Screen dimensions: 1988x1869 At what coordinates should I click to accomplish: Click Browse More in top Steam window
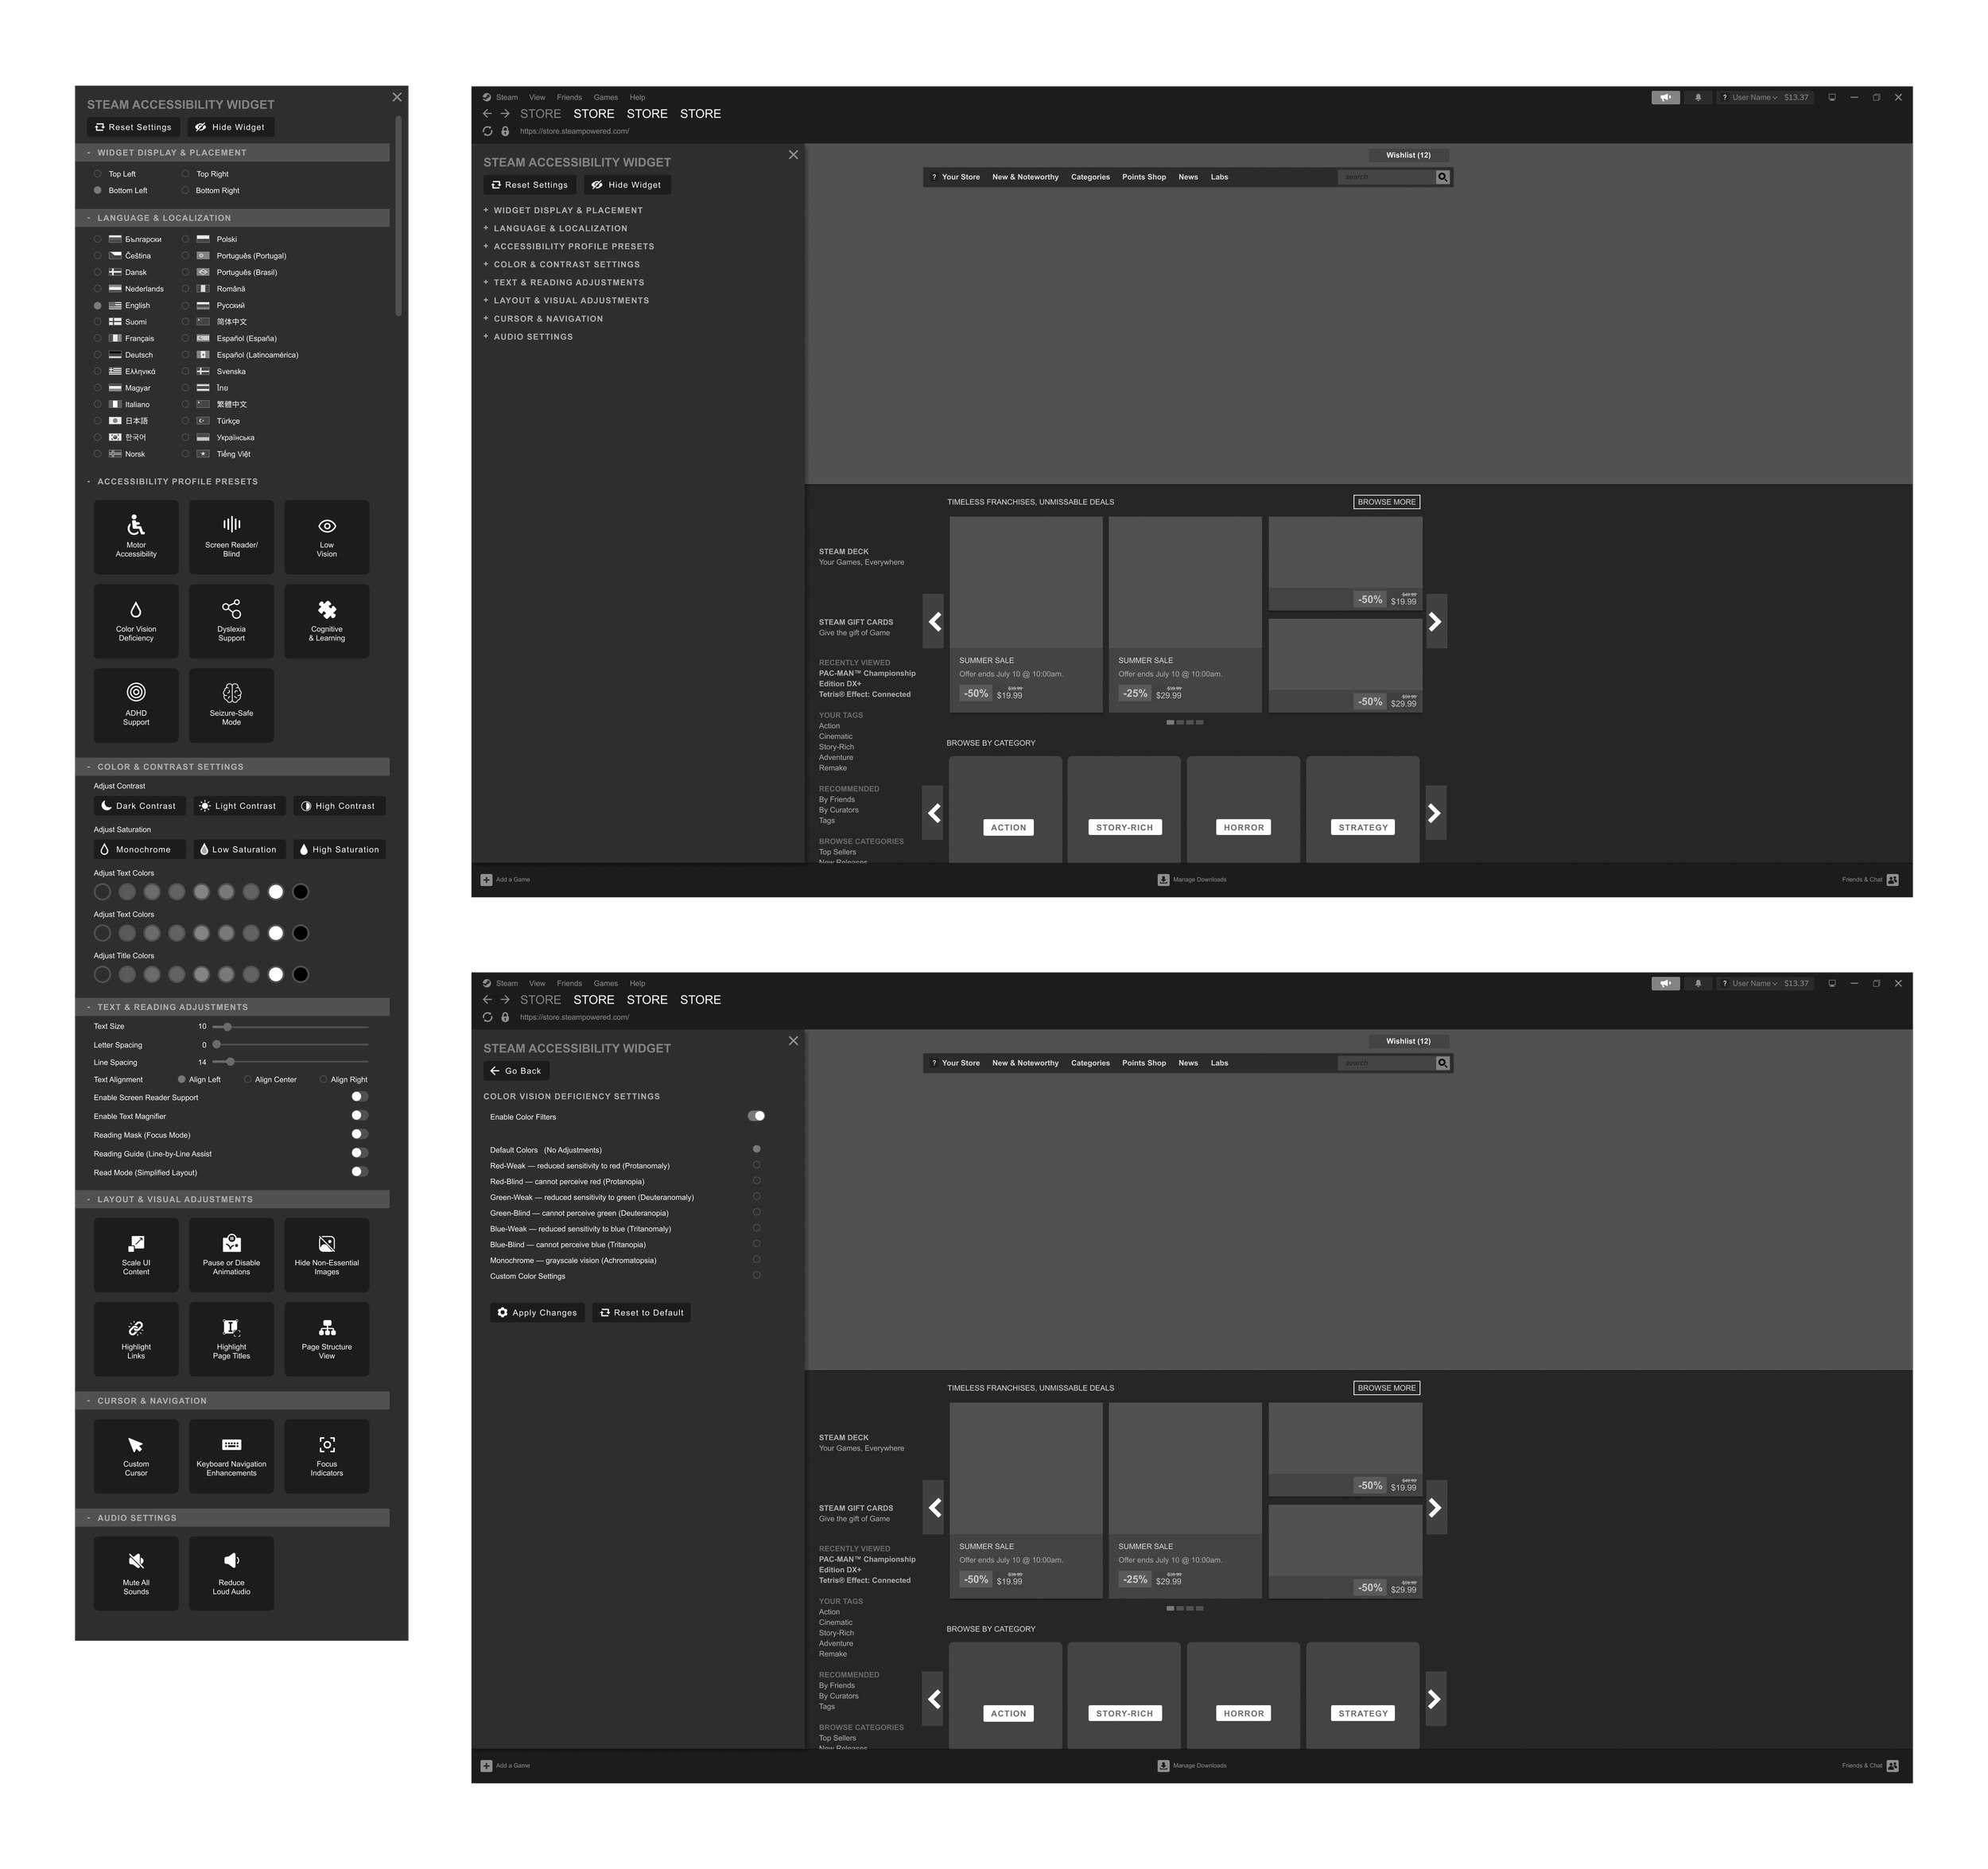click(x=1386, y=502)
